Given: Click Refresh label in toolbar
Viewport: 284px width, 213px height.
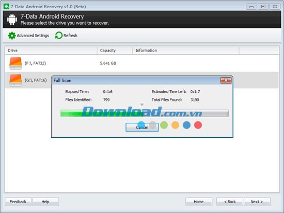Looking at the screenshot, I should point(70,36).
